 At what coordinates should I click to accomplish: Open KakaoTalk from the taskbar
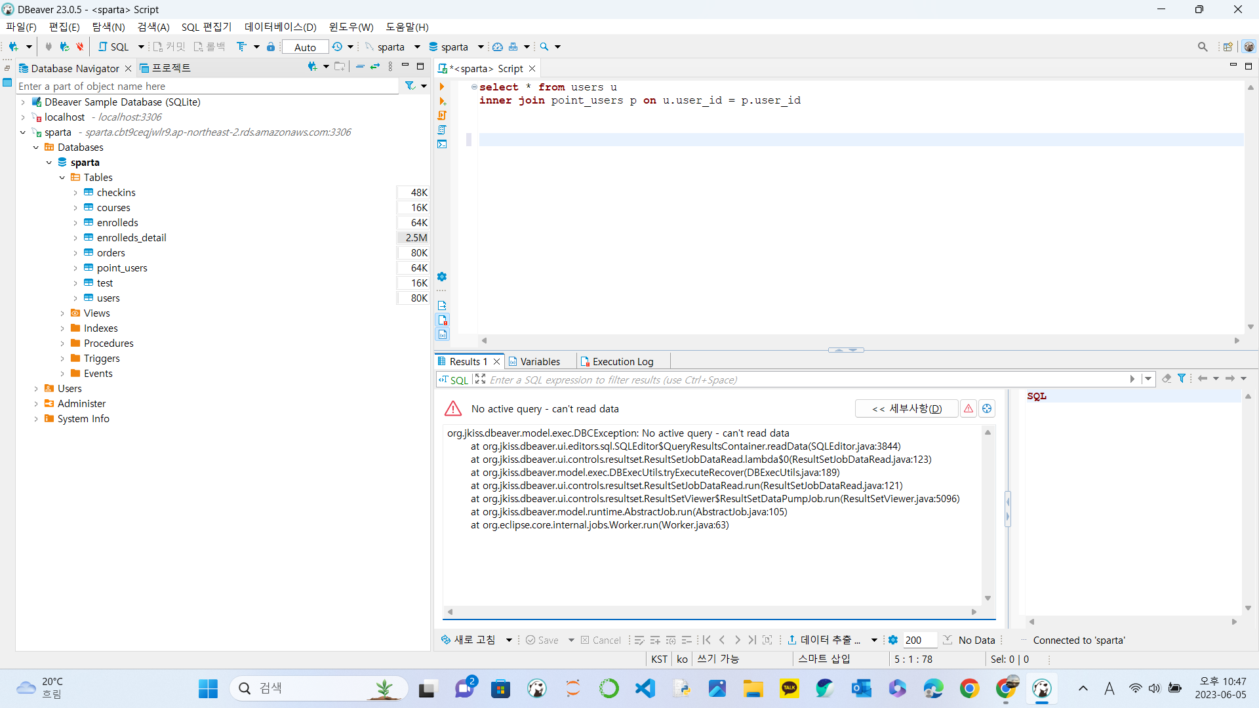click(x=789, y=688)
